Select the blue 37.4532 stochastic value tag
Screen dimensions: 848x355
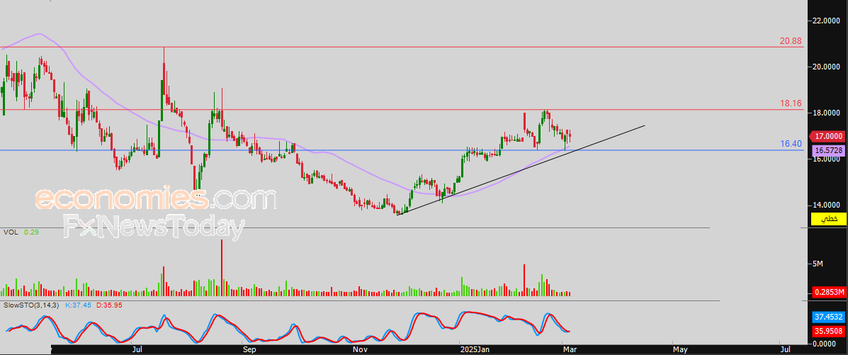pyautogui.click(x=827, y=317)
